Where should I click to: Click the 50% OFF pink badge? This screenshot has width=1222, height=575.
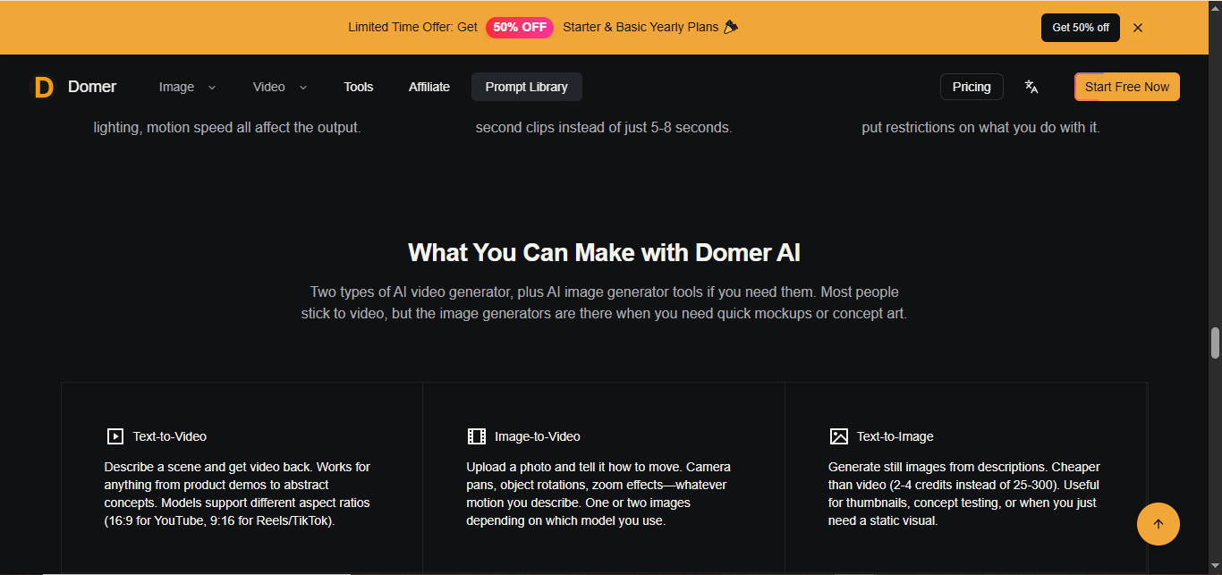tap(520, 27)
